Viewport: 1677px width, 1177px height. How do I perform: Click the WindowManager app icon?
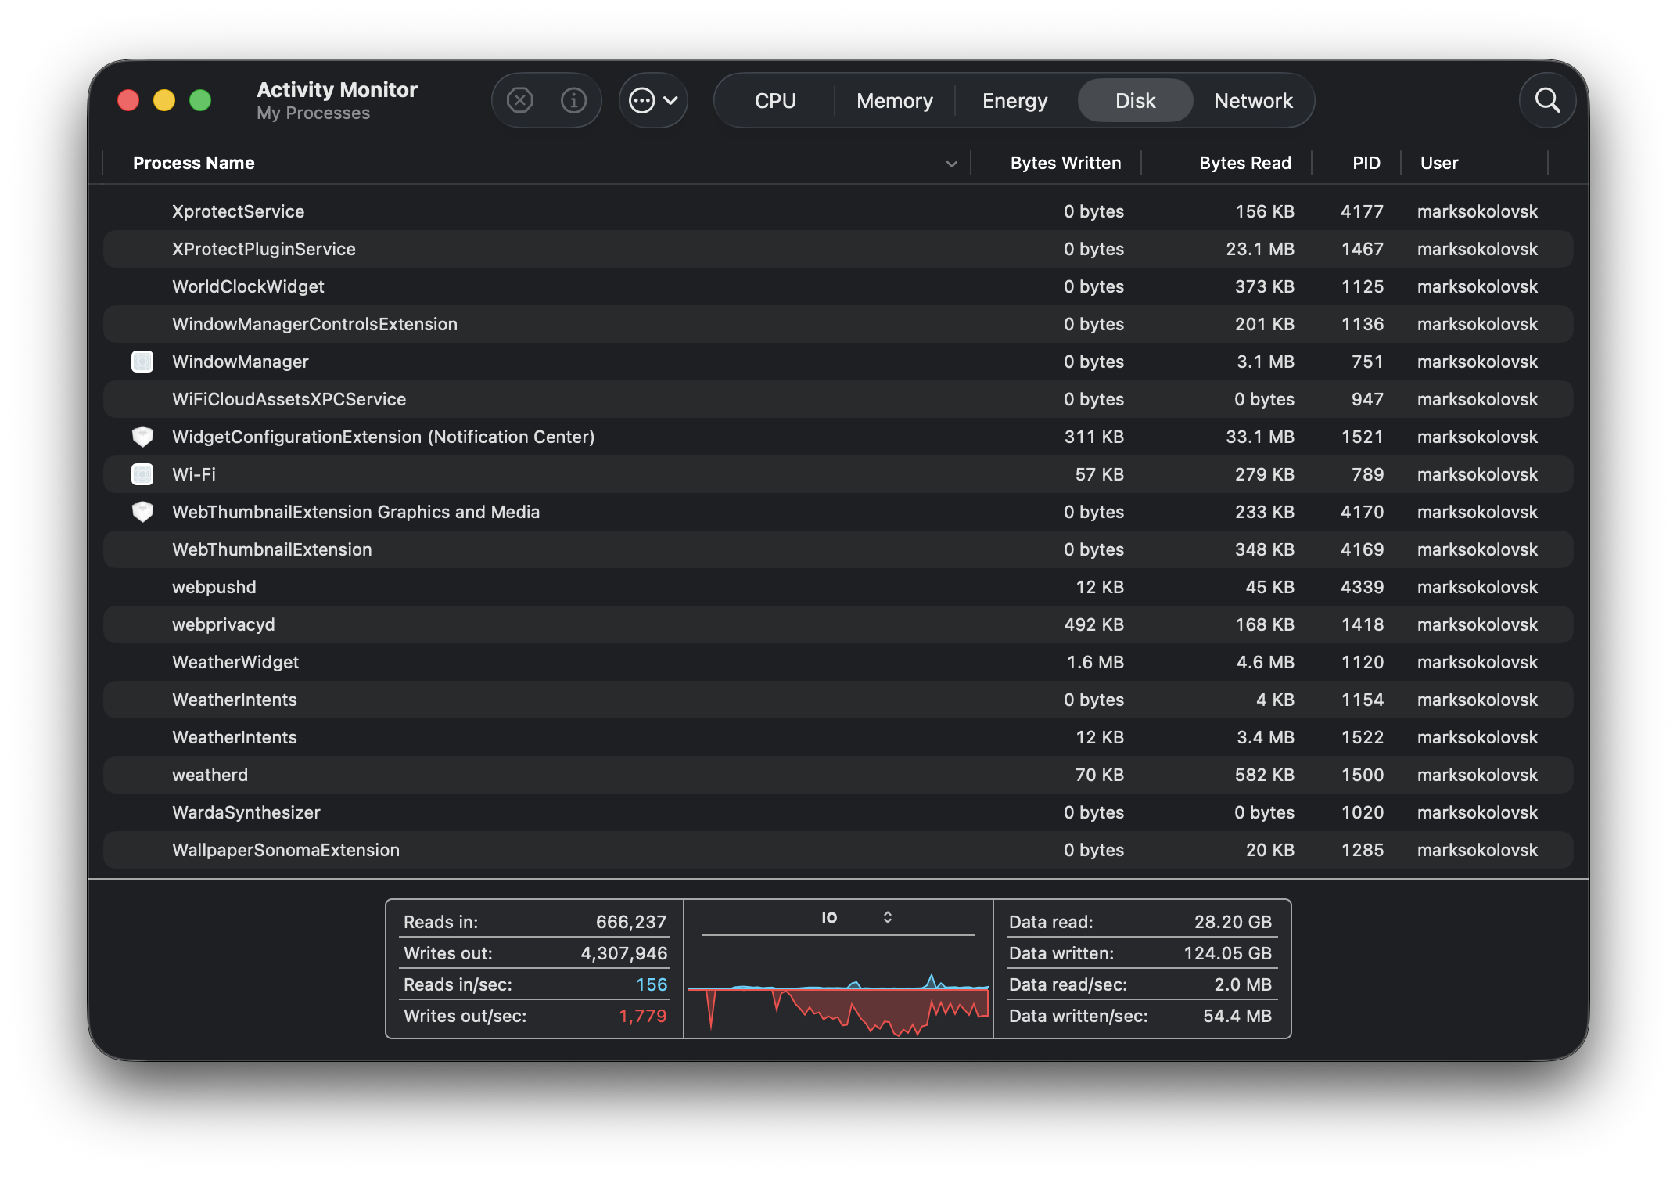pos(142,362)
